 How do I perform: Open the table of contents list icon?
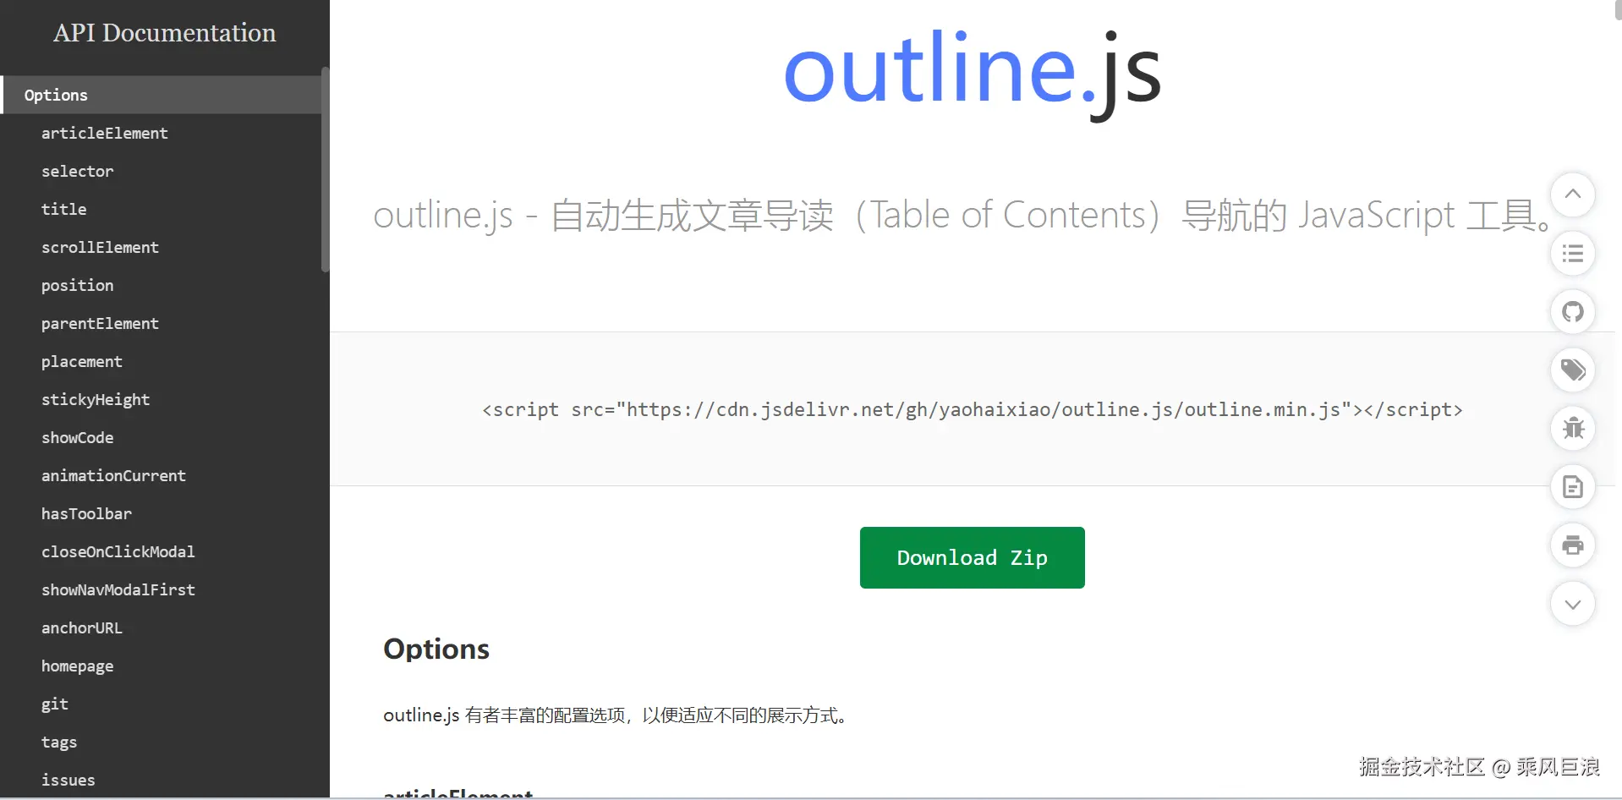pyautogui.click(x=1572, y=254)
